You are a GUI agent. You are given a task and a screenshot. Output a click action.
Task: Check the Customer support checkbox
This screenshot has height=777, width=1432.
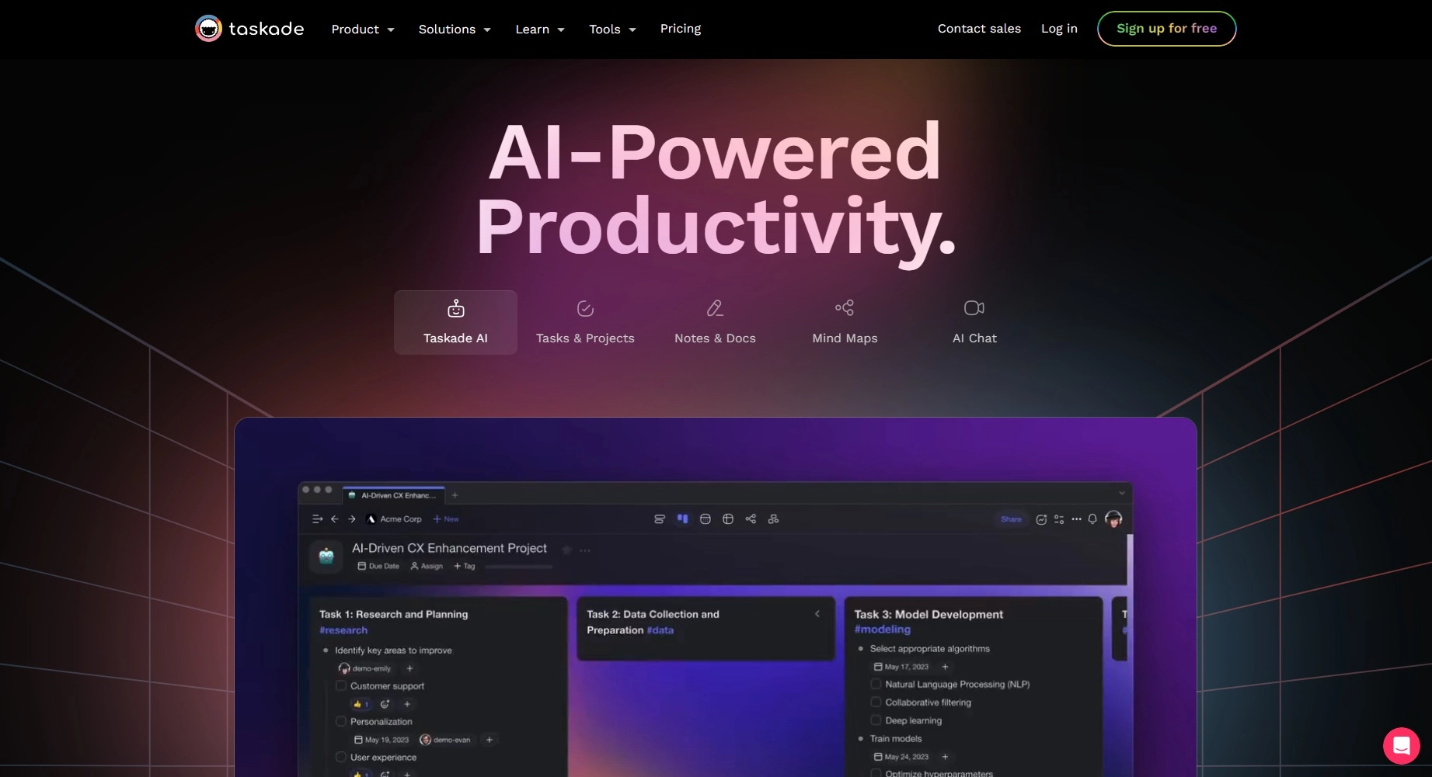[x=340, y=685]
